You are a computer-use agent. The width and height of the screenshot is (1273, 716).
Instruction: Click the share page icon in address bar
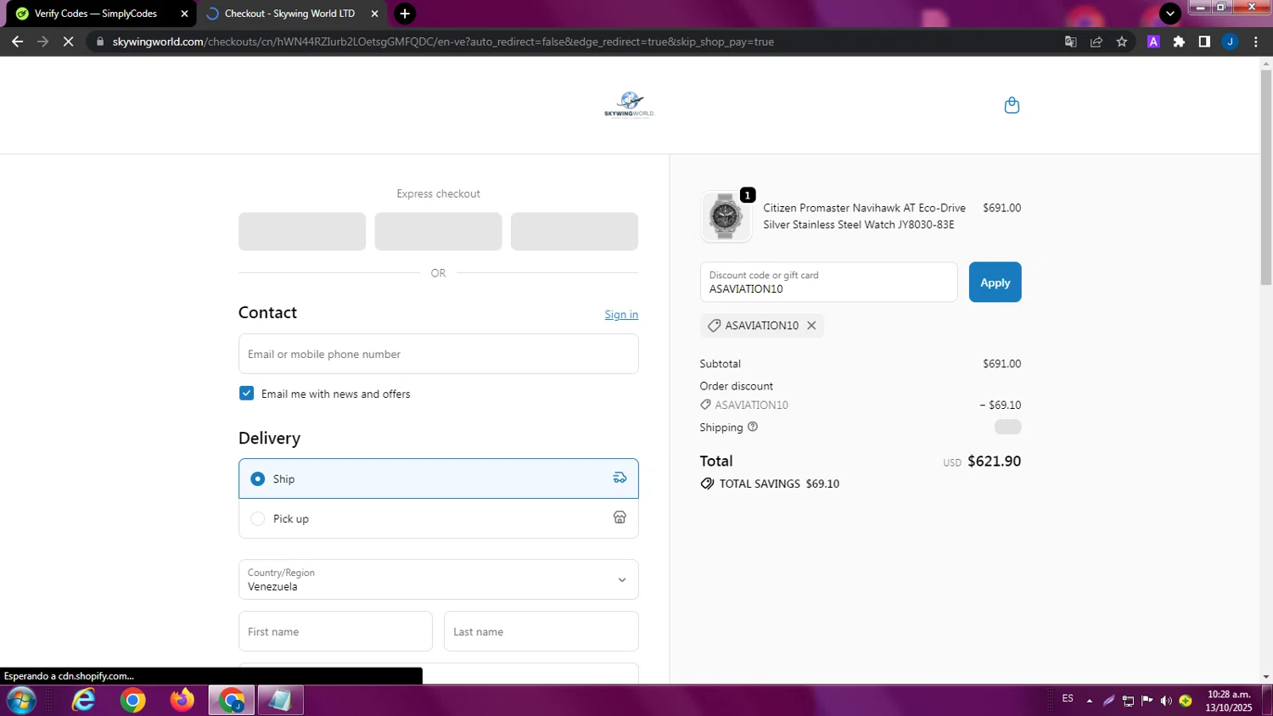point(1096,42)
